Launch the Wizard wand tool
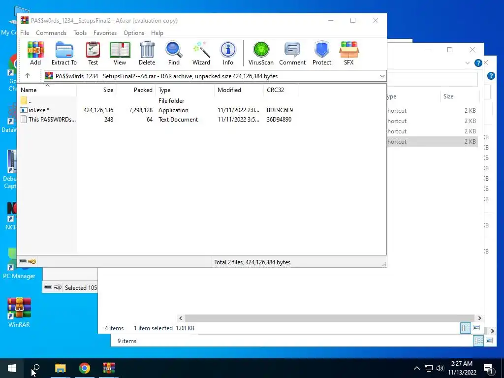 [201, 53]
